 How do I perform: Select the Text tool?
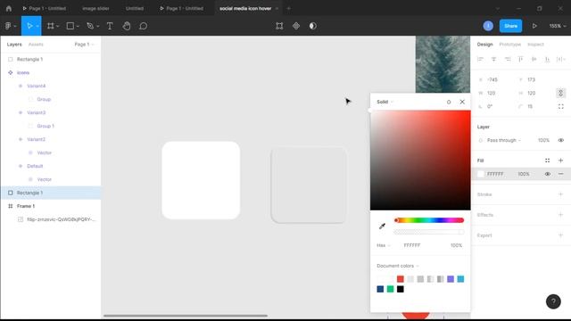(x=110, y=26)
